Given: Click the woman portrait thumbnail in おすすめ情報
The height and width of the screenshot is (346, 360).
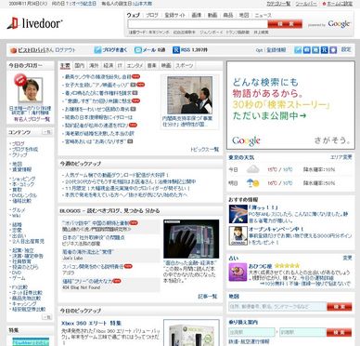Looking at the screenshot, I should click(x=238, y=235).
